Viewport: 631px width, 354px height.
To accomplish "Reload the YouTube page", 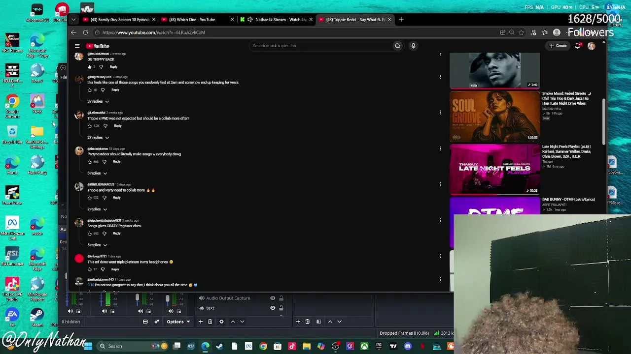I will click(85, 32).
